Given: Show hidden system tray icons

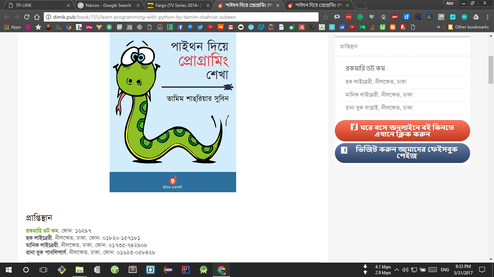Looking at the screenshot, I should click(397, 269).
